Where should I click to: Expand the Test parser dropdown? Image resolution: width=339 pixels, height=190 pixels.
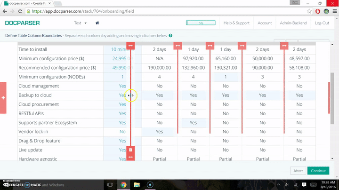pyautogui.click(x=80, y=23)
